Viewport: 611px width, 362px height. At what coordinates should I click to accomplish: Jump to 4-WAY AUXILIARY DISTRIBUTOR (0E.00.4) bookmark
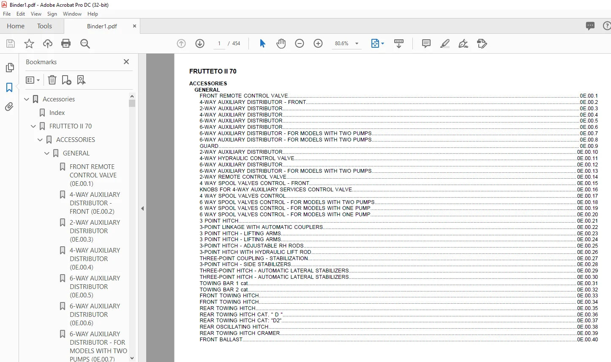95,259
